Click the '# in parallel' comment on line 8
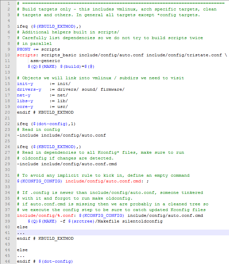 [x=34, y=43]
